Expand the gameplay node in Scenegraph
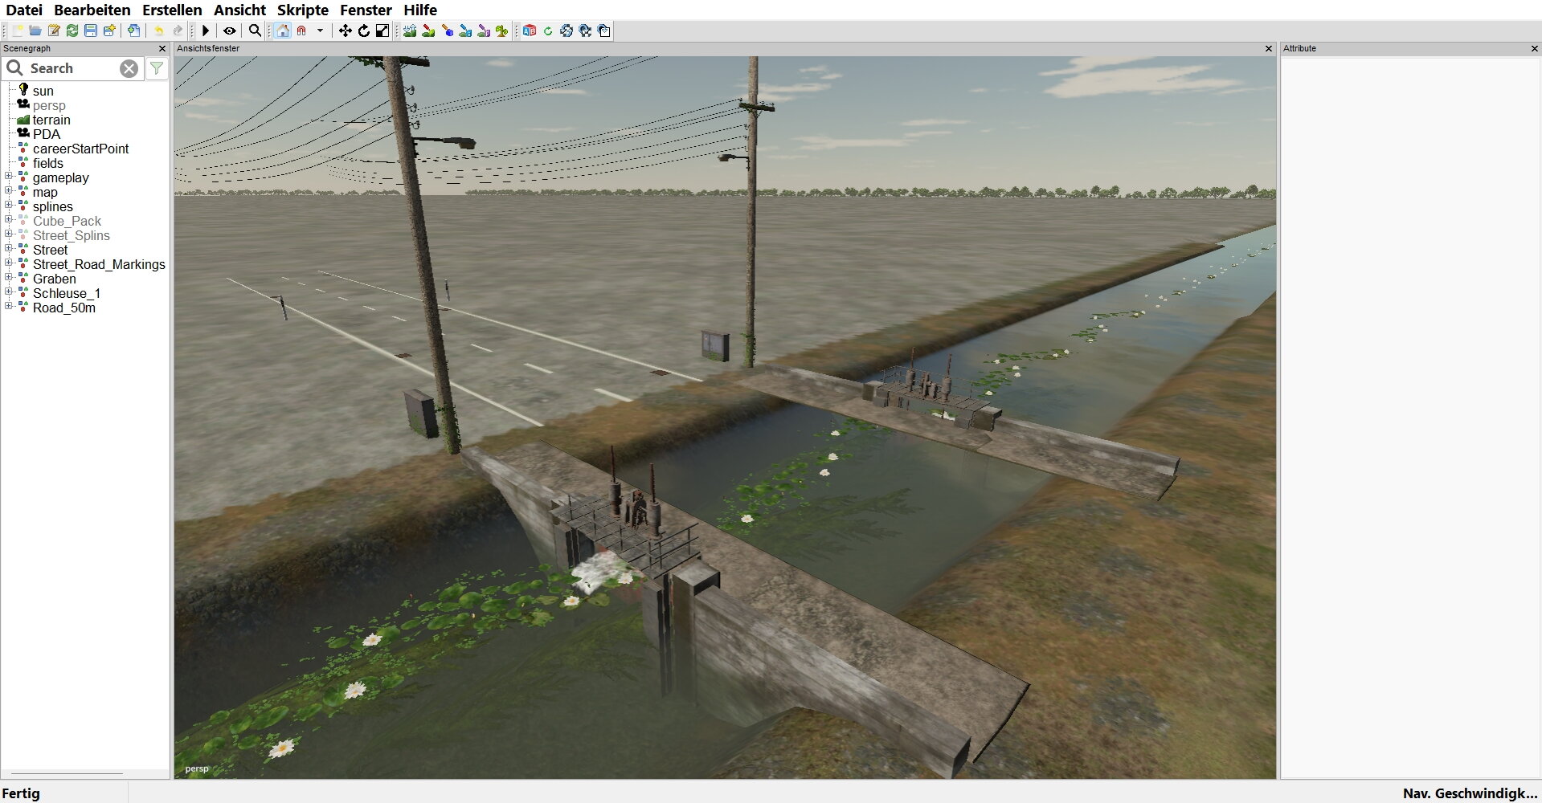 coord(9,177)
